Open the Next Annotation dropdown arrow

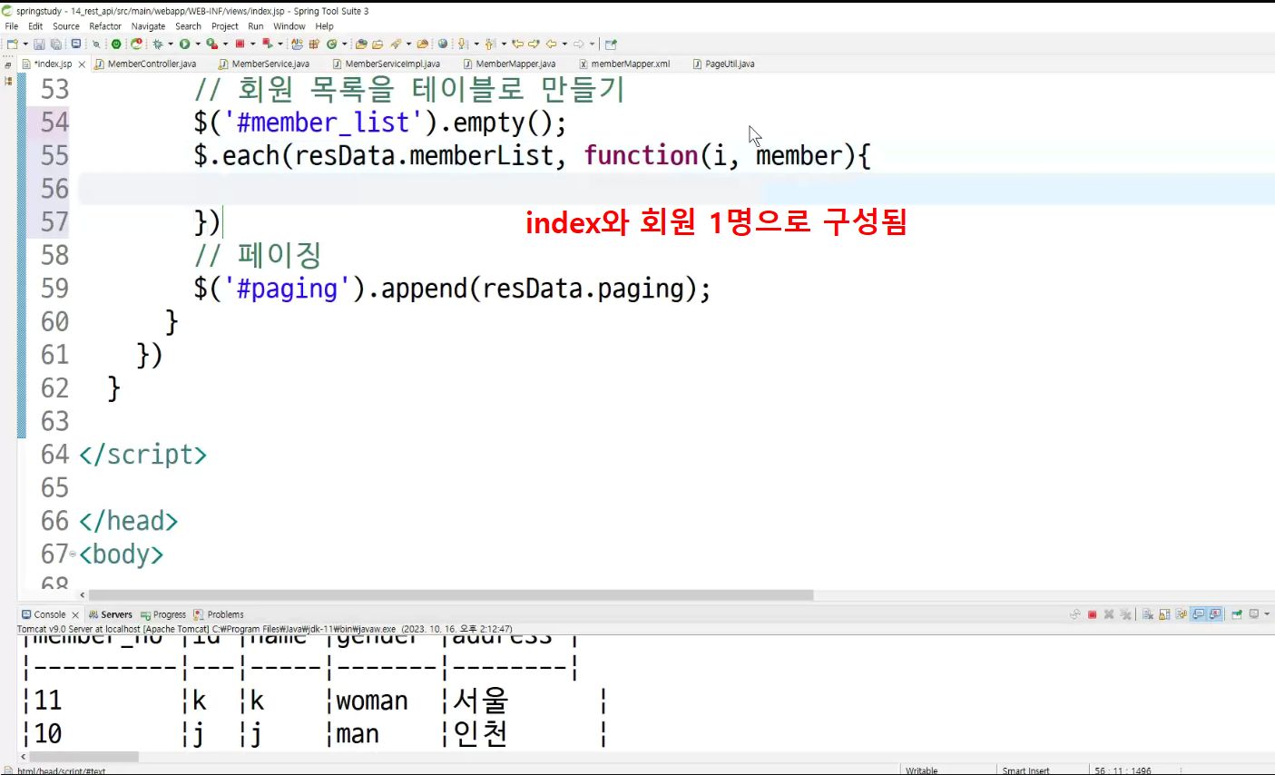click(476, 44)
